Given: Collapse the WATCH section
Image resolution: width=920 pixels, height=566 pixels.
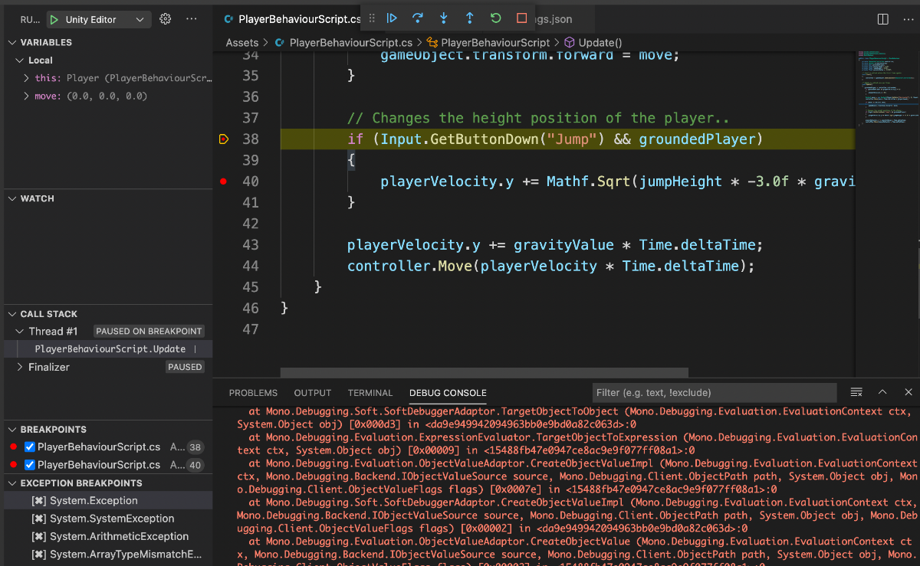Looking at the screenshot, I should 11,198.
